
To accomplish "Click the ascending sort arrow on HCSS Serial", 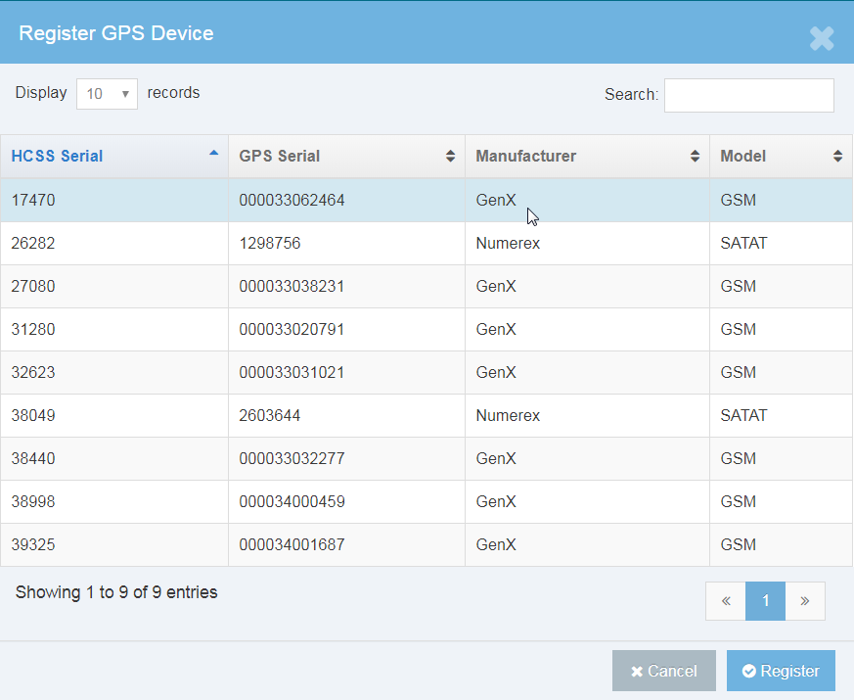I will pos(213,153).
